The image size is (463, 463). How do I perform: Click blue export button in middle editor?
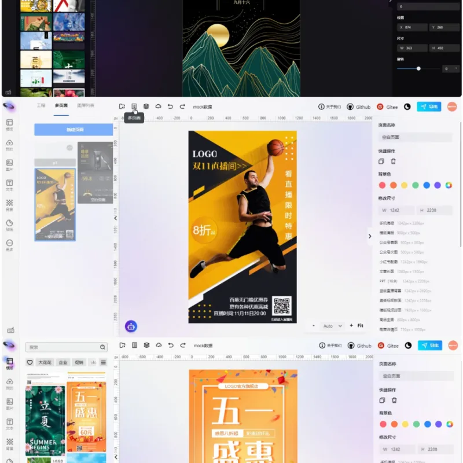429,106
